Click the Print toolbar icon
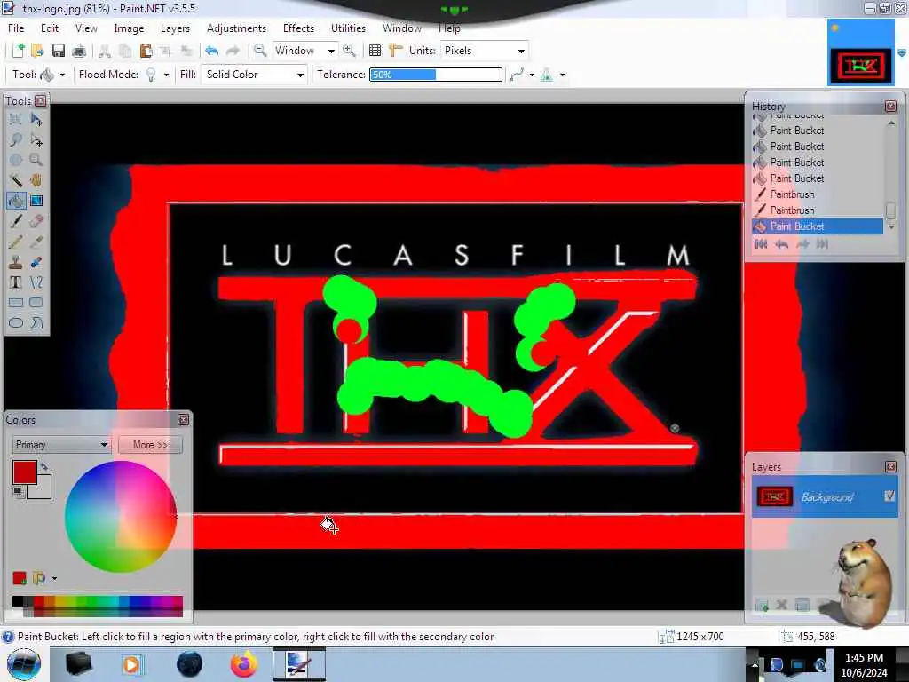The image size is (909, 682). tap(79, 51)
